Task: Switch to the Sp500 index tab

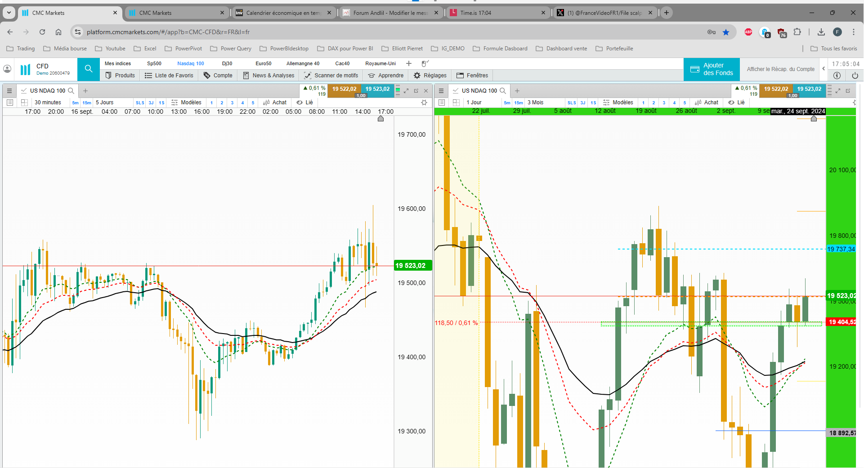Action: tap(154, 63)
